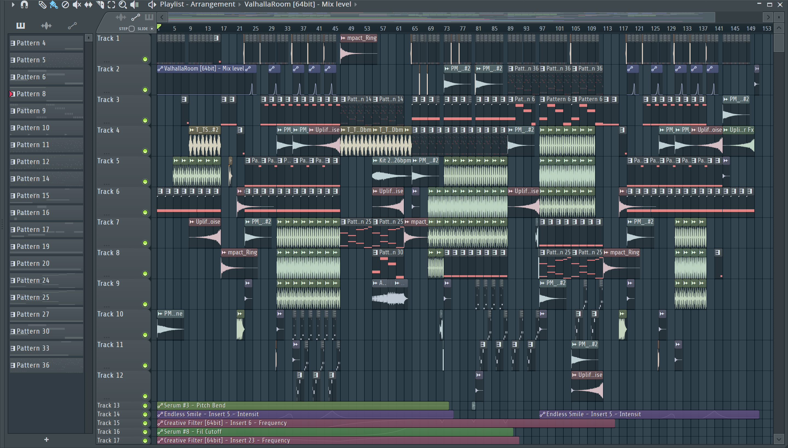Select Pattern 14 in the picker
Image resolution: width=788 pixels, height=448 pixels.
click(x=46, y=179)
